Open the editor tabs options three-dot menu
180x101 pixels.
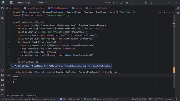coord(172,8)
